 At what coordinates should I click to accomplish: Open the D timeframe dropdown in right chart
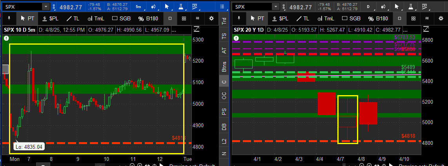tap(368, 7)
